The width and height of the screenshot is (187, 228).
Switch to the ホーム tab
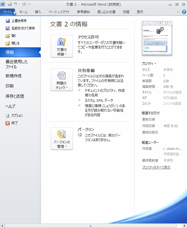[23, 12]
